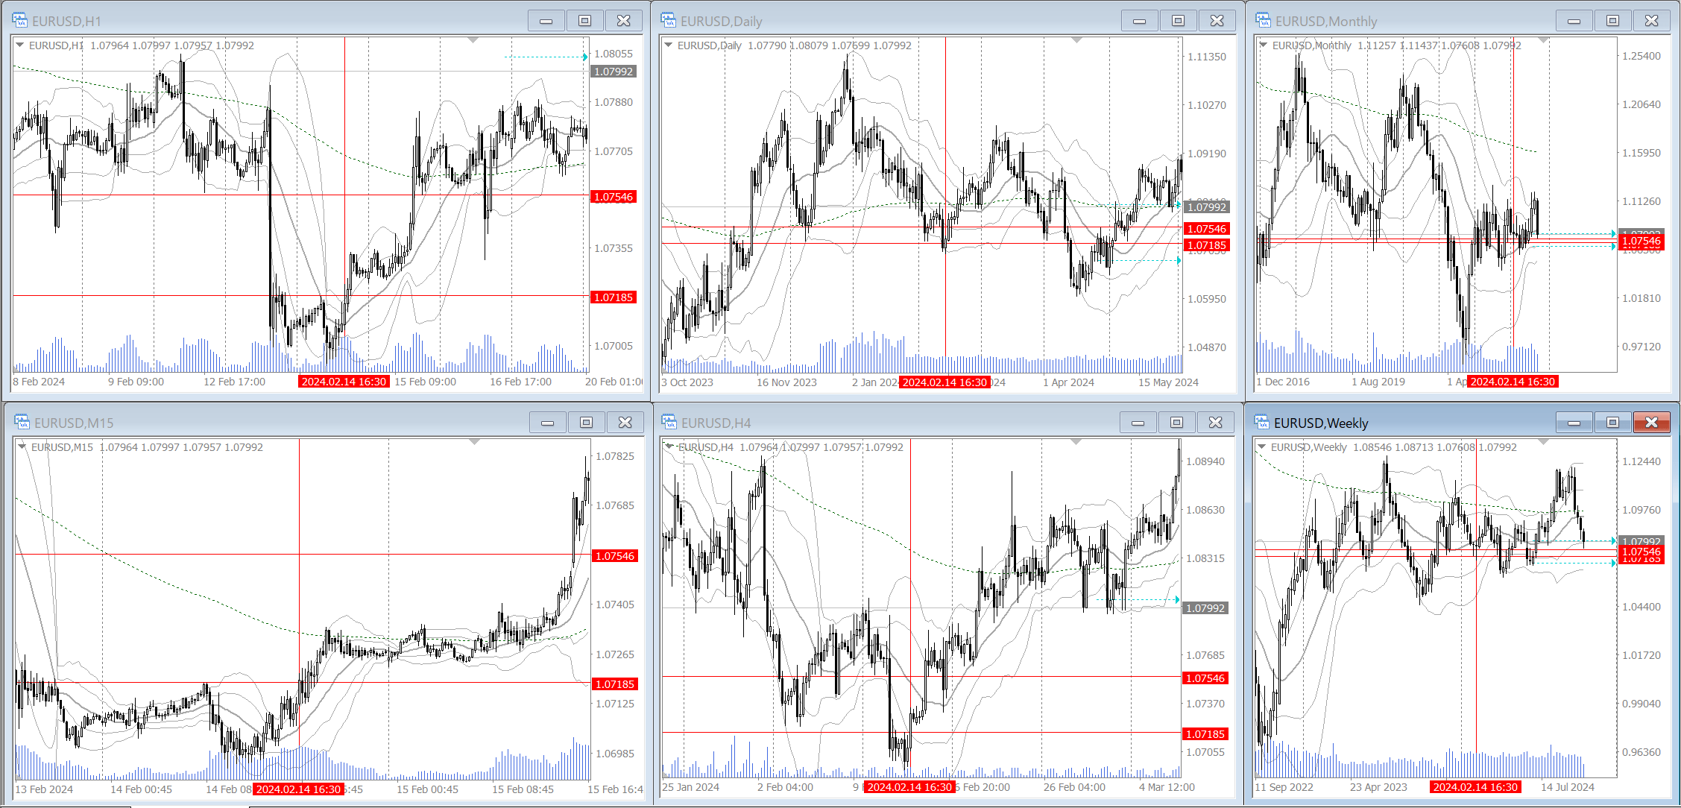Click the EURUSD,Weekly chart window icon
Screen dimensions: 1681x808
(1262, 423)
